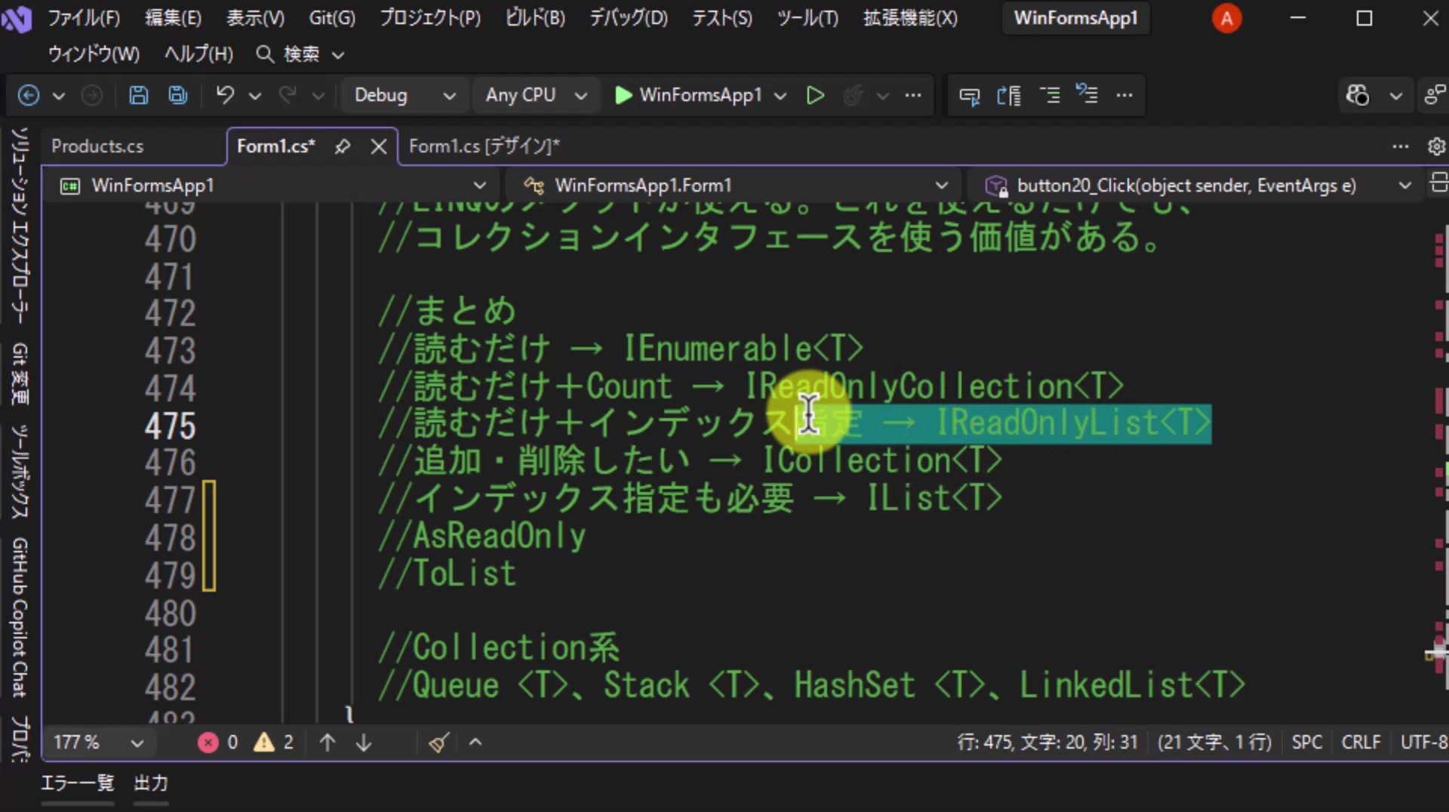Open the GitHub Copilot Chat side tab
Screen dimensions: 1449x812
[x=20, y=617]
